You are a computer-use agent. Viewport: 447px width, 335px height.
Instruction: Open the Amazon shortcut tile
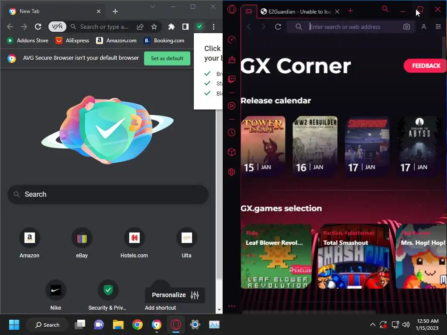pos(29,243)
